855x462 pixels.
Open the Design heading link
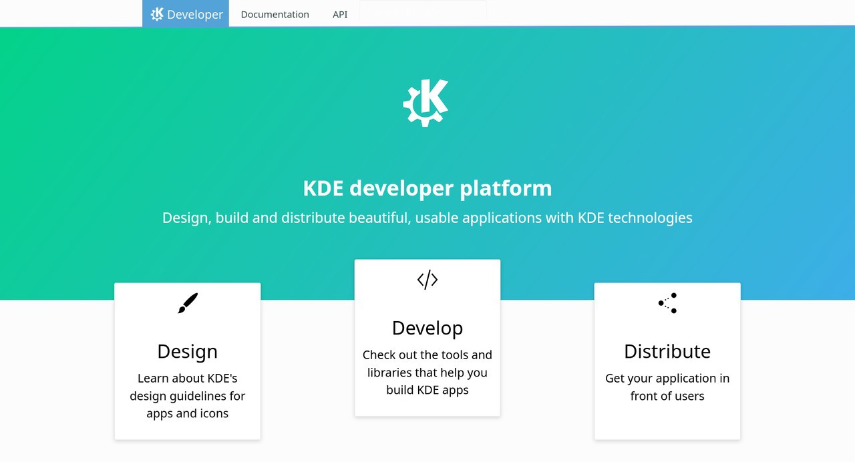187,351
